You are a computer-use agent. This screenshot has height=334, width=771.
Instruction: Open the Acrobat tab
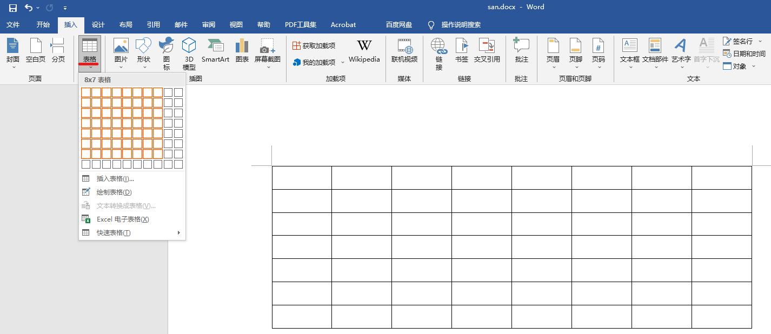[343, 25]
